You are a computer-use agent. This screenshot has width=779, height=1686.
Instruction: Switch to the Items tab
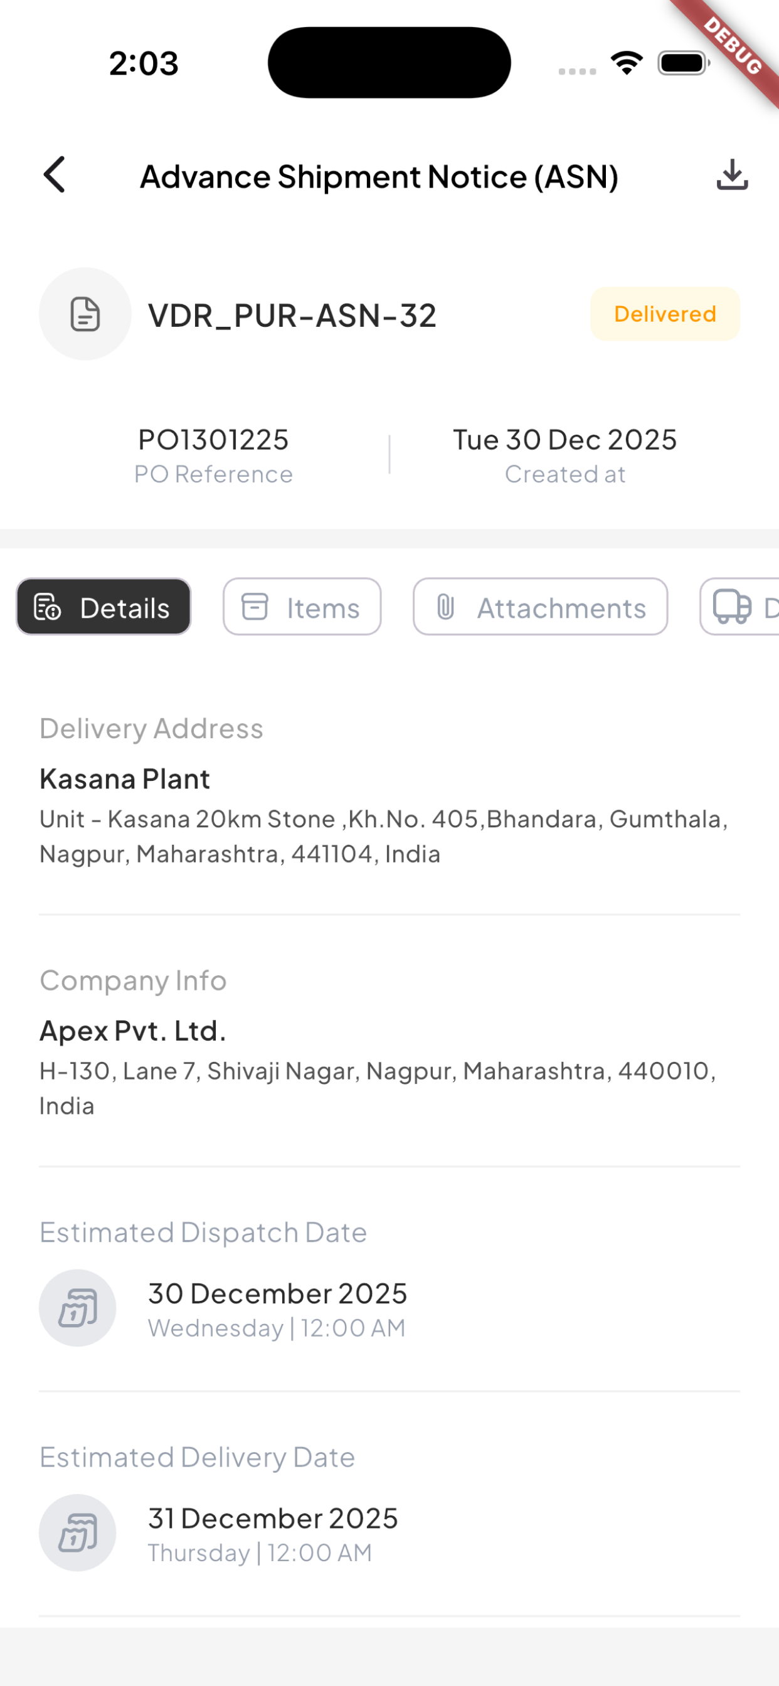coord(302,607)
